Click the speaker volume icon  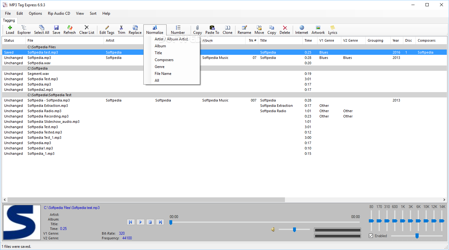[x=273, y=229]
